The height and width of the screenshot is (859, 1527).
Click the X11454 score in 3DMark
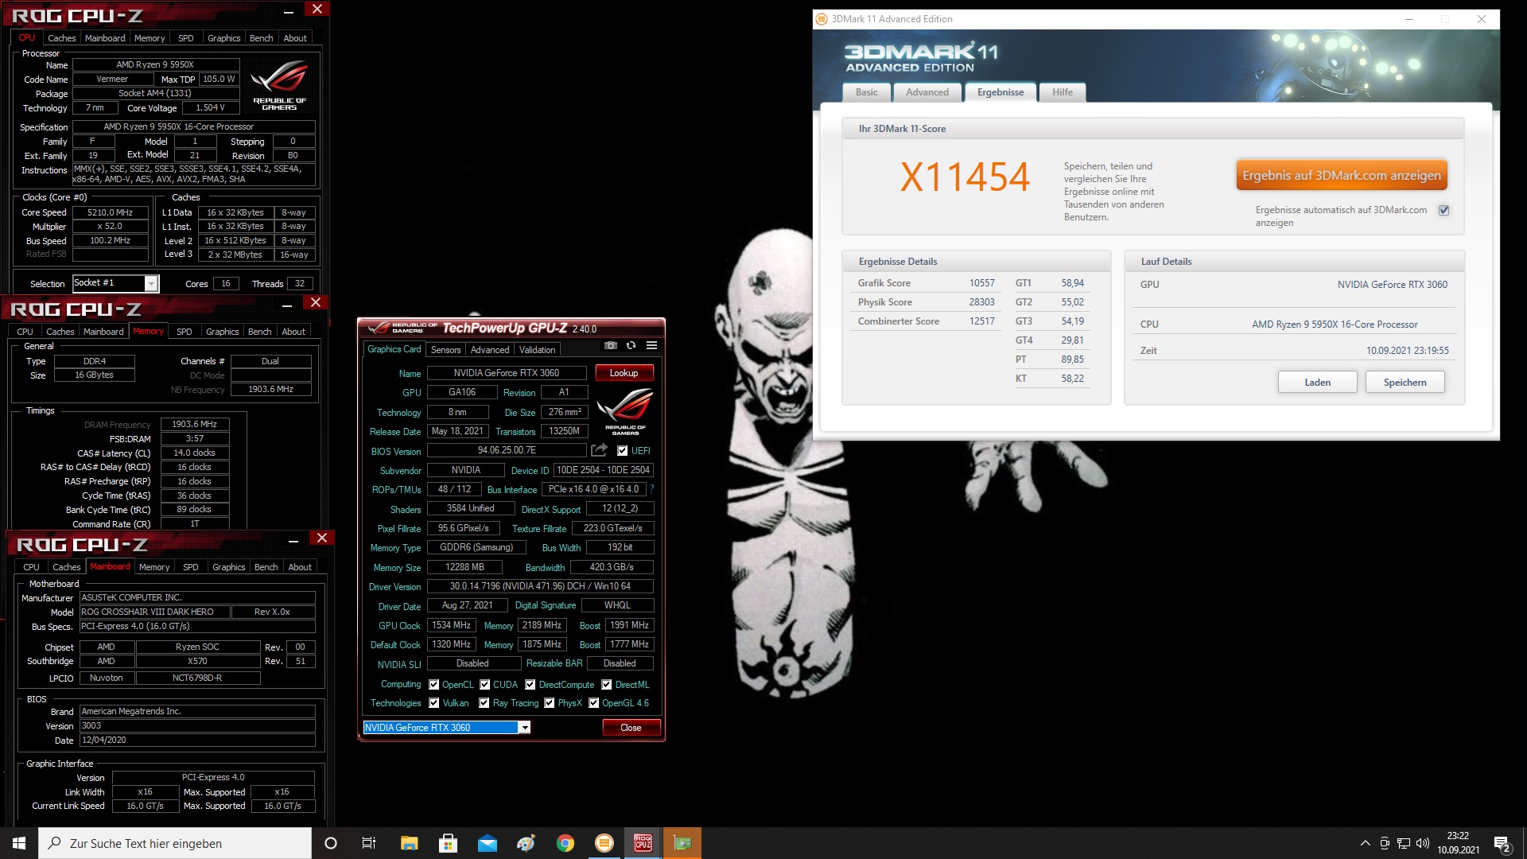[x=965, y=177]
